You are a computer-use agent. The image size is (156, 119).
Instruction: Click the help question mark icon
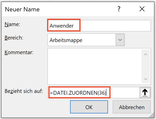tap(119, 9)
